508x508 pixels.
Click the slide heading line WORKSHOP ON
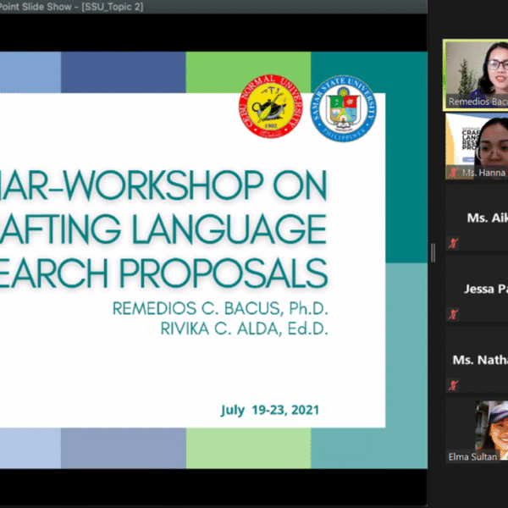pyautogui.click(x=163, y=185)
